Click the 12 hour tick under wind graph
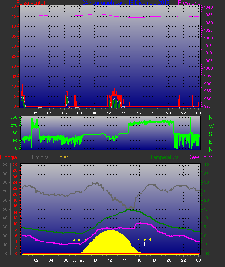Screen dimensions: 225x267 [x=109, y=113]
